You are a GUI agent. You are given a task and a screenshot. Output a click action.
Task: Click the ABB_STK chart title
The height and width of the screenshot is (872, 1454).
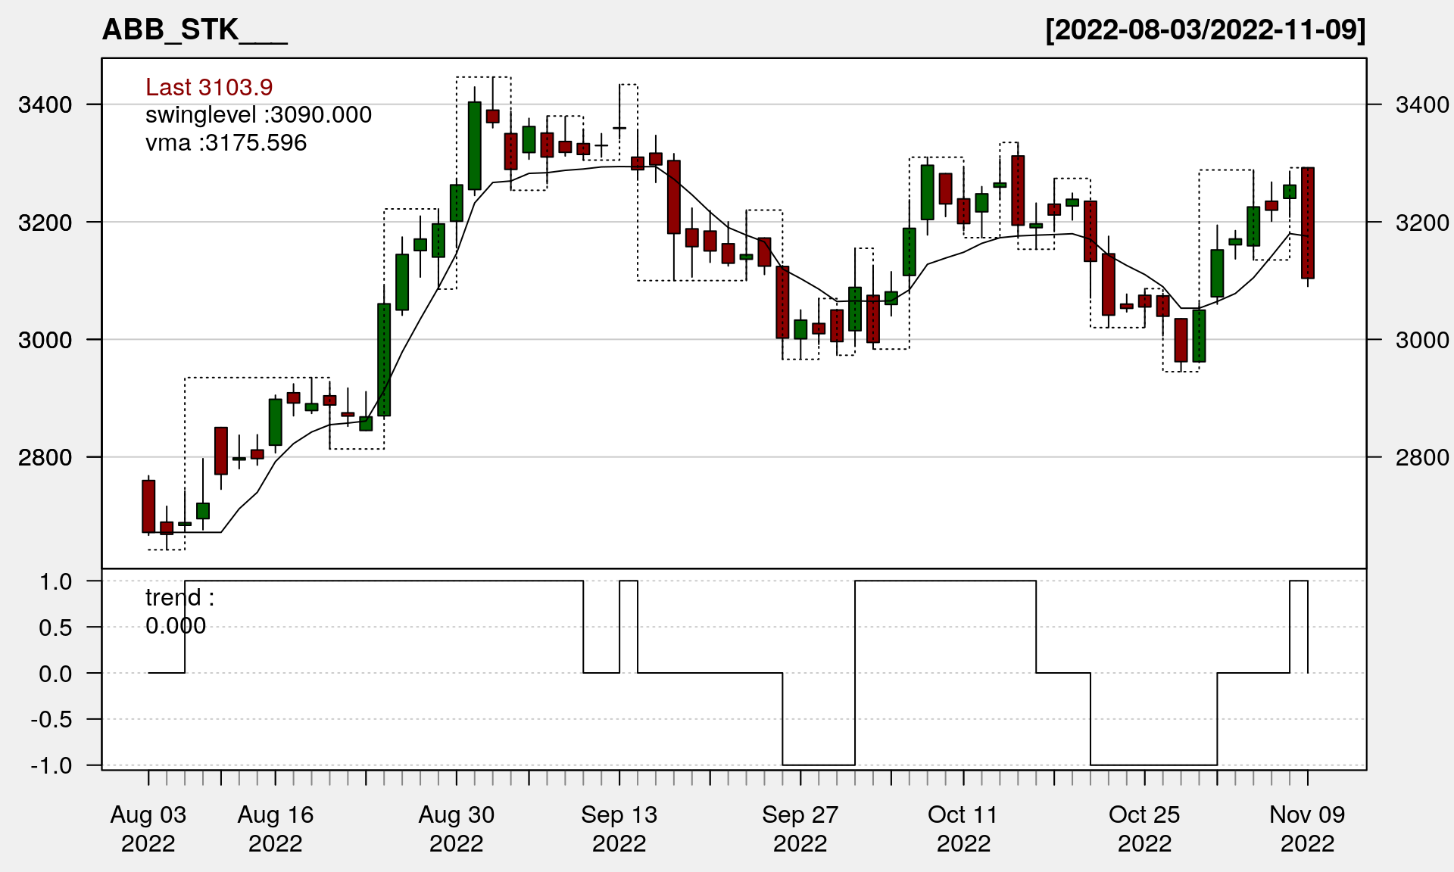194,30
